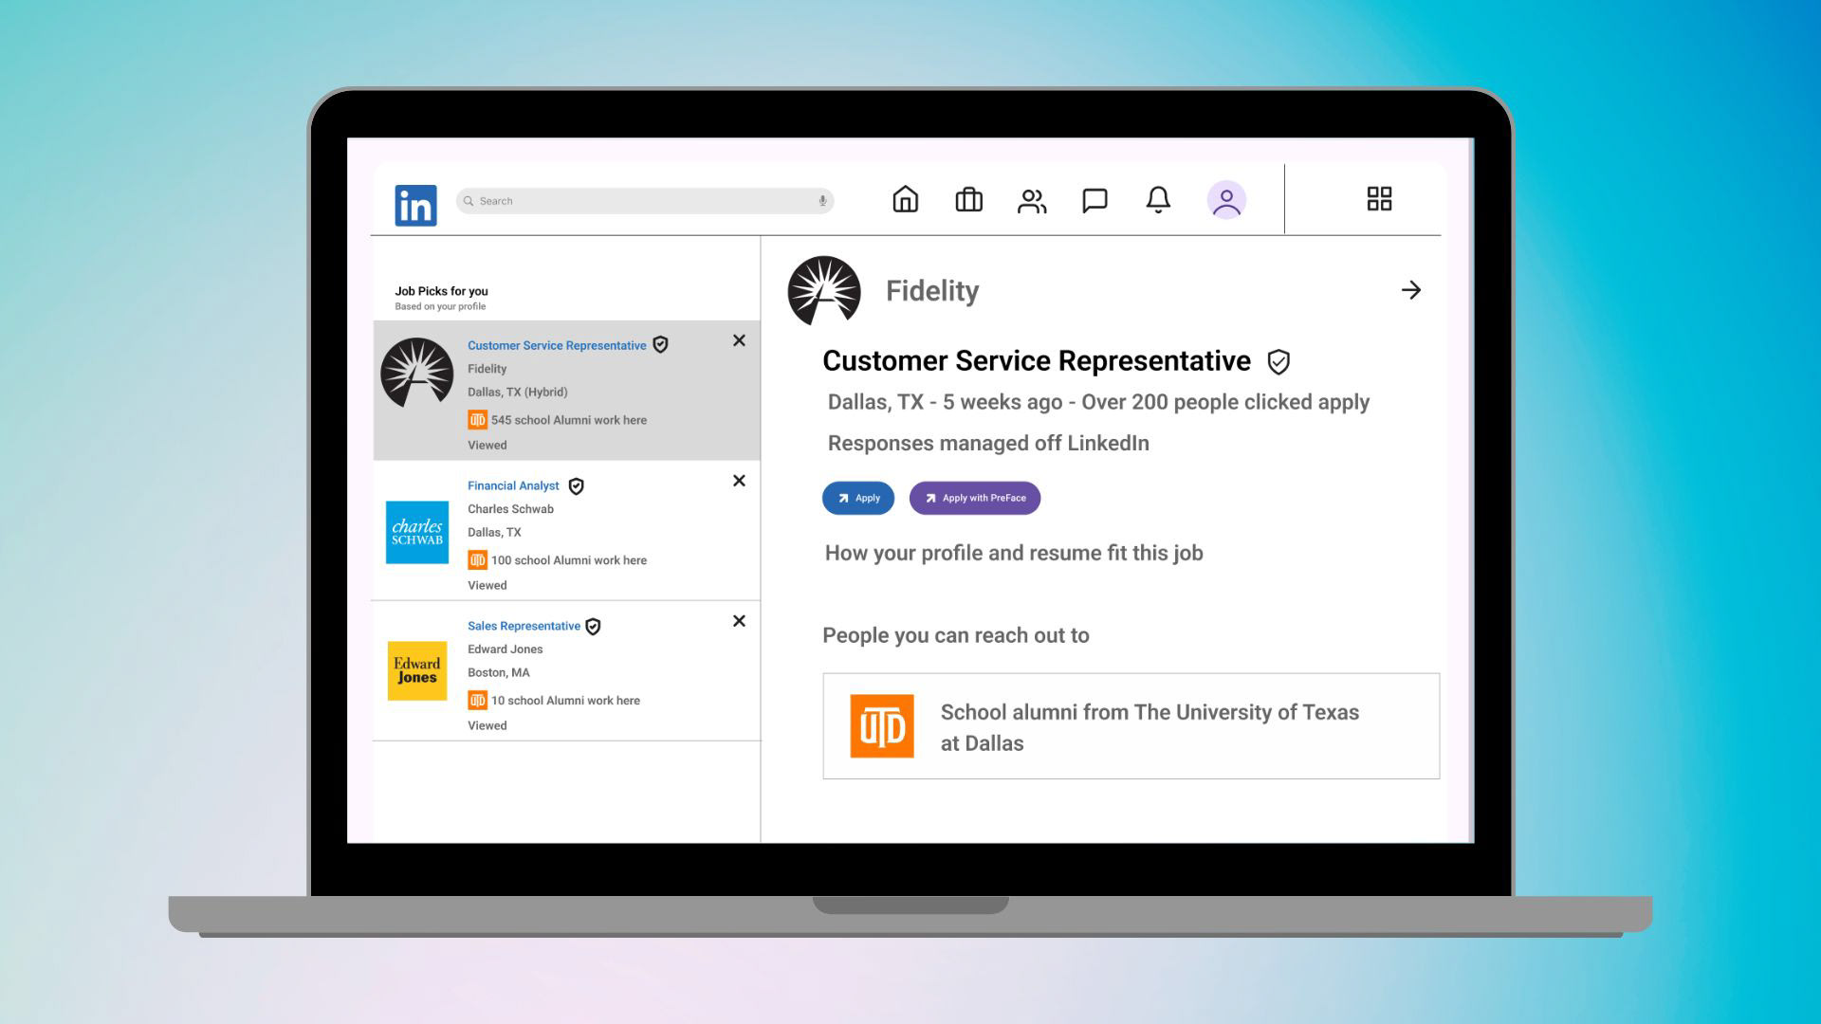Screen dimensions: 1821x1024
Task: Open the Messaging chat icon
Action: [x=1094, y=200]
